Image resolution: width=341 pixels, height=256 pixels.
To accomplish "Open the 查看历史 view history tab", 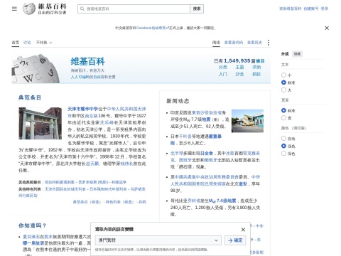I will [254, 43].
